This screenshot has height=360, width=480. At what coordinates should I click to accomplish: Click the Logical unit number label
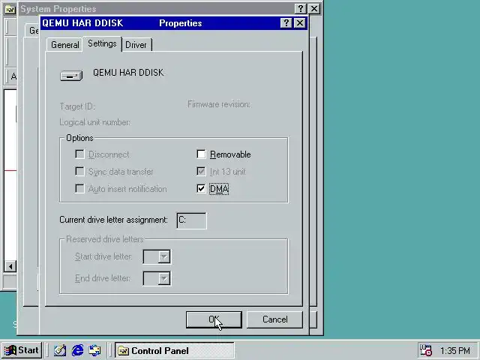95,122
